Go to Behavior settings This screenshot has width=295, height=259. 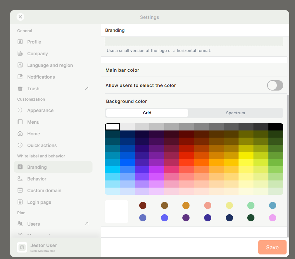[53, 179]
